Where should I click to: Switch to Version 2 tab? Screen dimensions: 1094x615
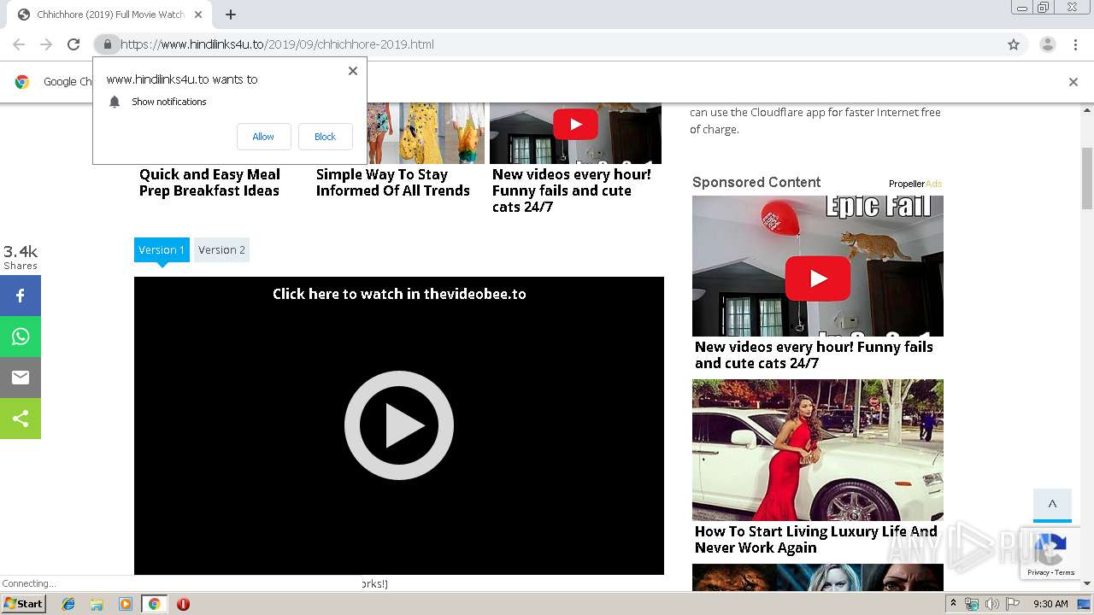221,249
